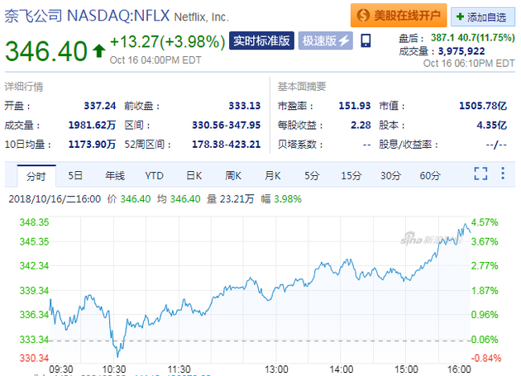Click the opening price 337.24
521x376 pixels.
tap(100, 106)
